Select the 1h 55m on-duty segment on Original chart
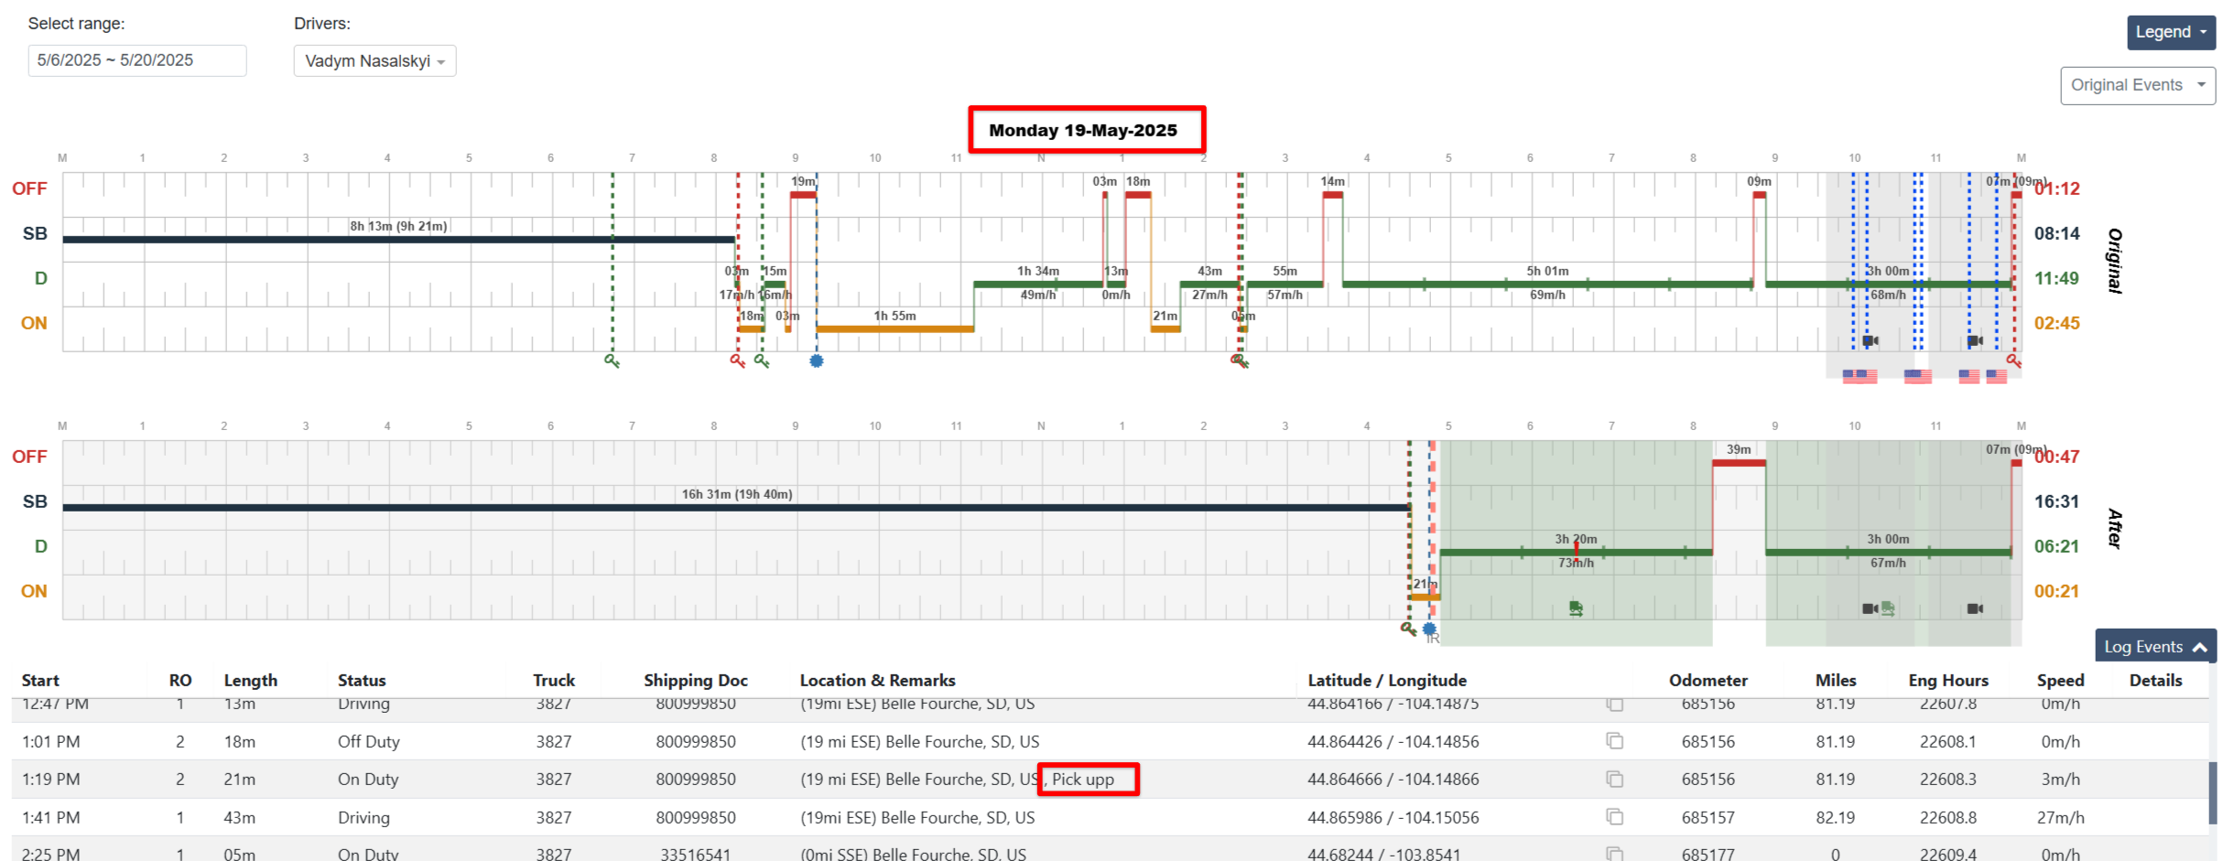2222x861 pixels. coord(894,328)
